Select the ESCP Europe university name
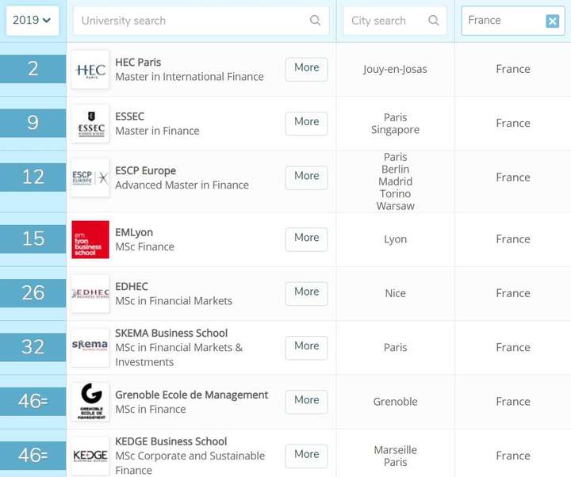 pyautogui.click(x=146, y=170)
